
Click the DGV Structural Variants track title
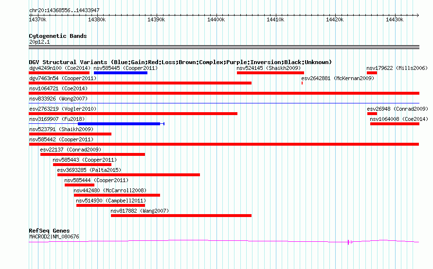point(180,62)
